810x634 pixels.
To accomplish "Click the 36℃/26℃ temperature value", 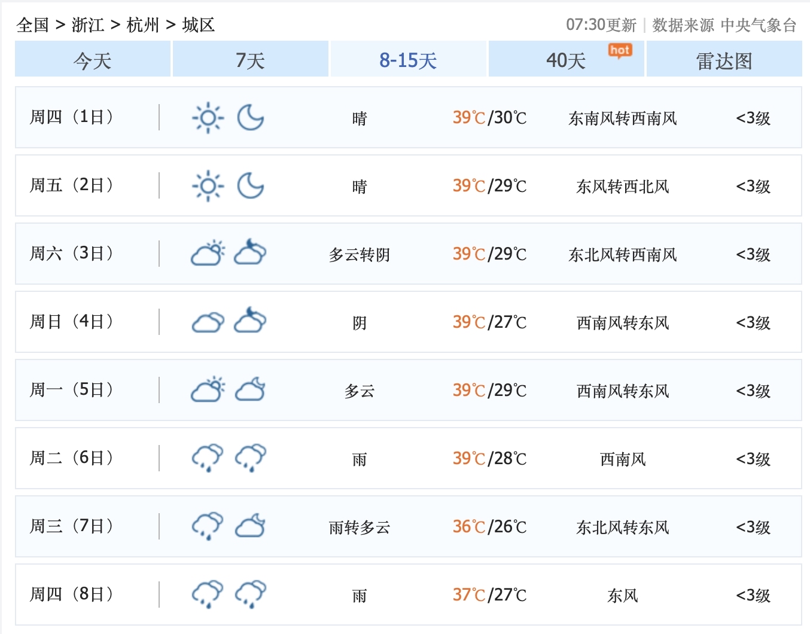I will [x=490, y=527].
